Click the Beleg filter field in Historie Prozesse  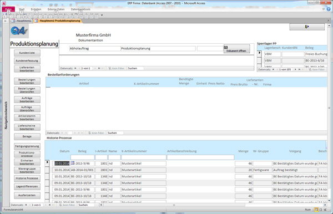pyautogui.click(x=82, y=157)
